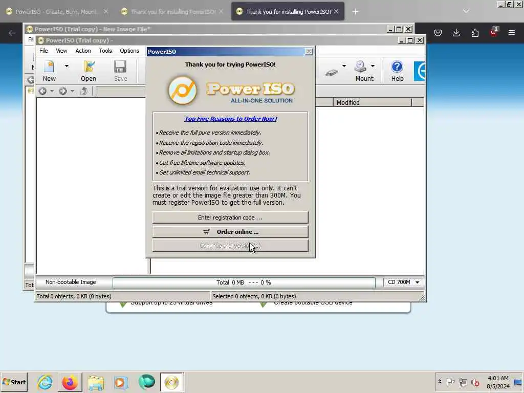This screenshot has width=524, height=393.
Task: Click the red uBlock extension icon
Action: tap(493, 32)
